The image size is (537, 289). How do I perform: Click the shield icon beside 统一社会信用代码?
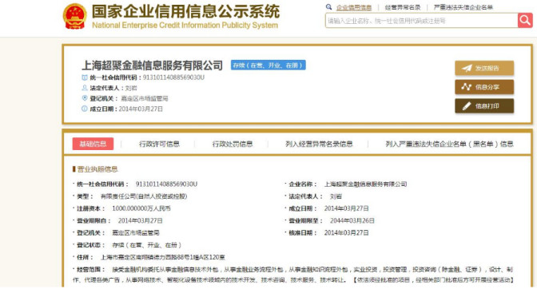[x=85, y=77]
